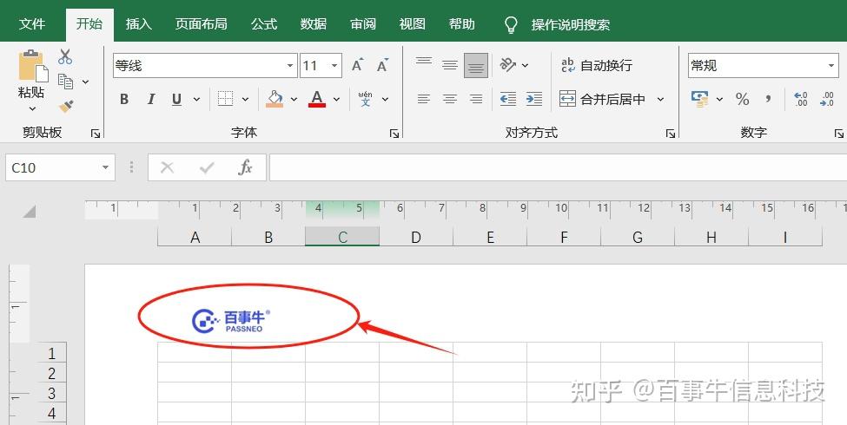Image resolution: width=847 pixels, height=425 pixels.
Task: Open the 文件 tab
Action: tap(32, 24)
